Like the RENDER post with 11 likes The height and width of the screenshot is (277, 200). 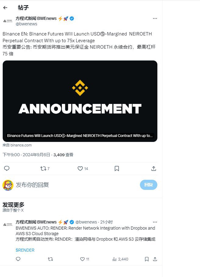(x=85, y=259)
